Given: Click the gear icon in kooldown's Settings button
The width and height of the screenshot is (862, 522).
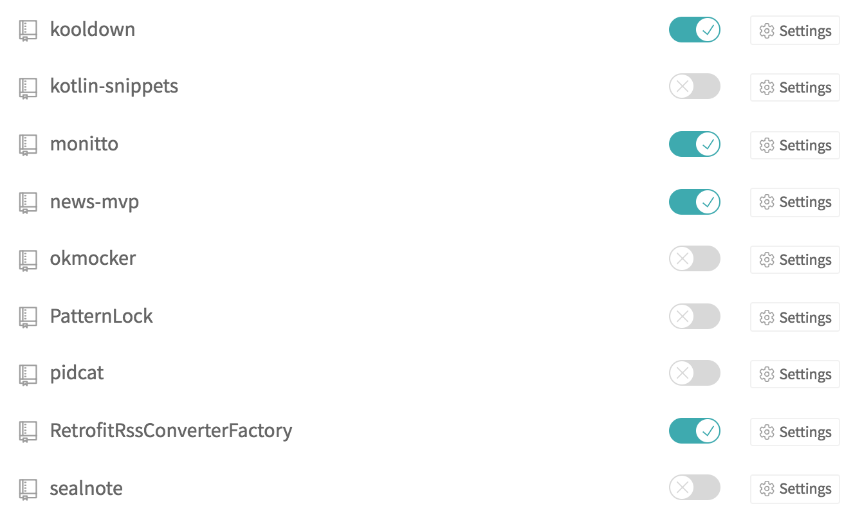Looking at the screenshot, I should coord(767,30).
